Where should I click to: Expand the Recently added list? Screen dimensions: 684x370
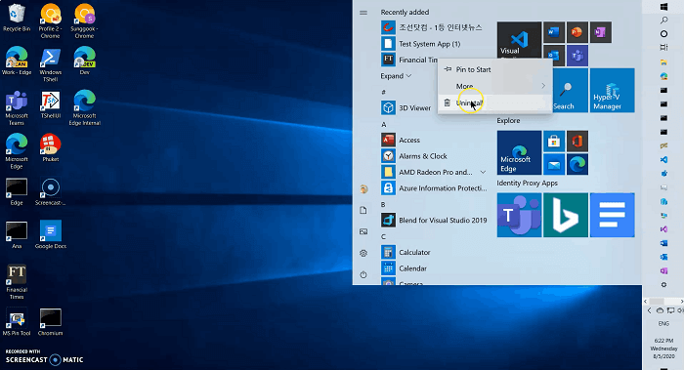[x=396, y=76]
